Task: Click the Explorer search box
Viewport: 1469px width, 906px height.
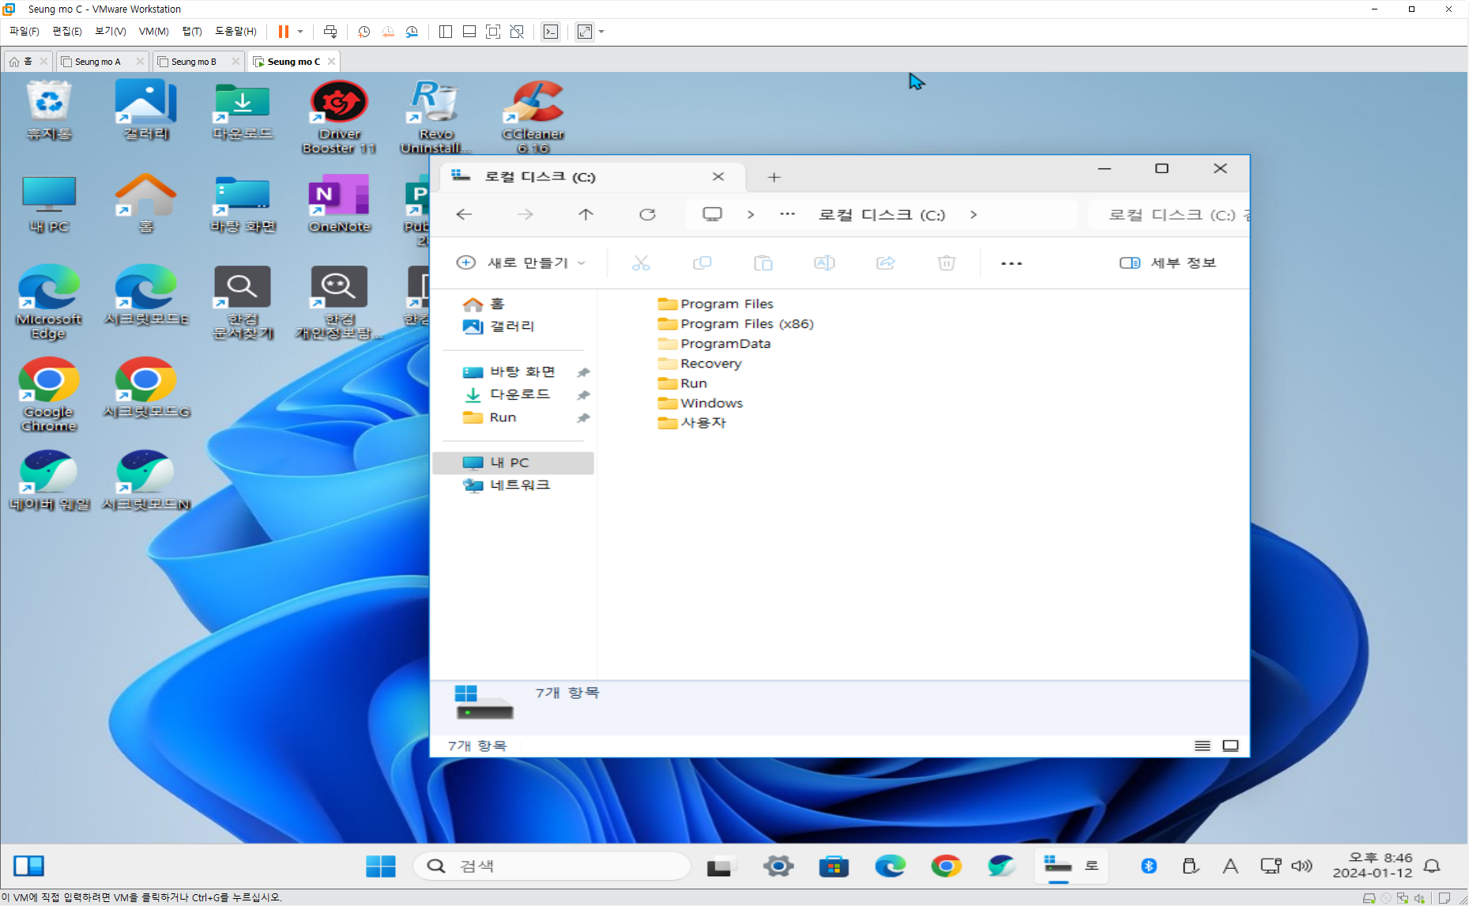Action: pos(1168,214)
